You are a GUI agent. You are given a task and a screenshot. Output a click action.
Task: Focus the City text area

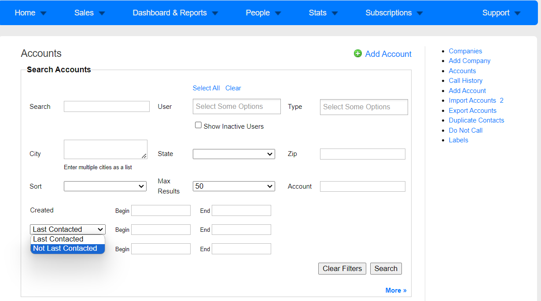tap(106, 149)
